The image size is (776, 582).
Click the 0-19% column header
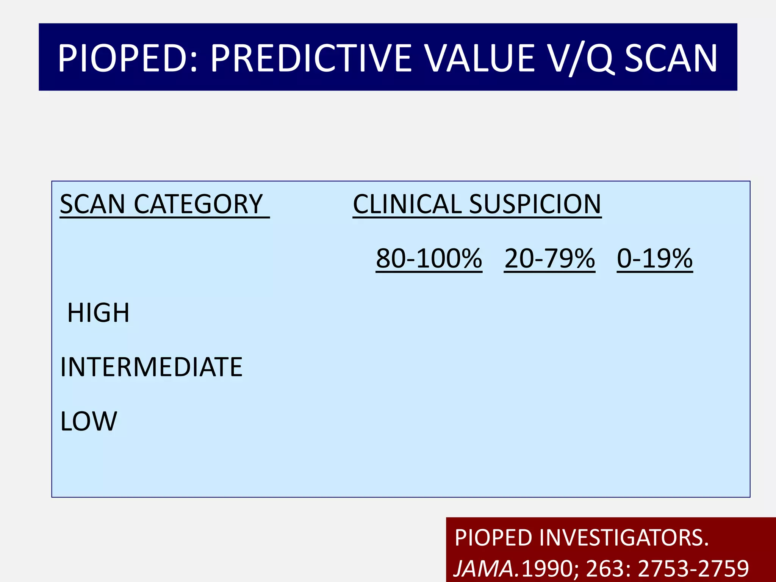655,259
